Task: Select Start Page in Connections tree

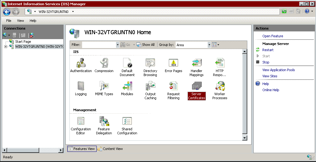Action: tap(23, 42)
